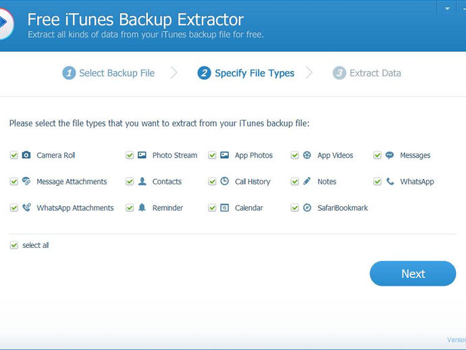Uncheck the SafariBookmark checkbox
This screenshot has width=466, height=350.
(295, 207)
